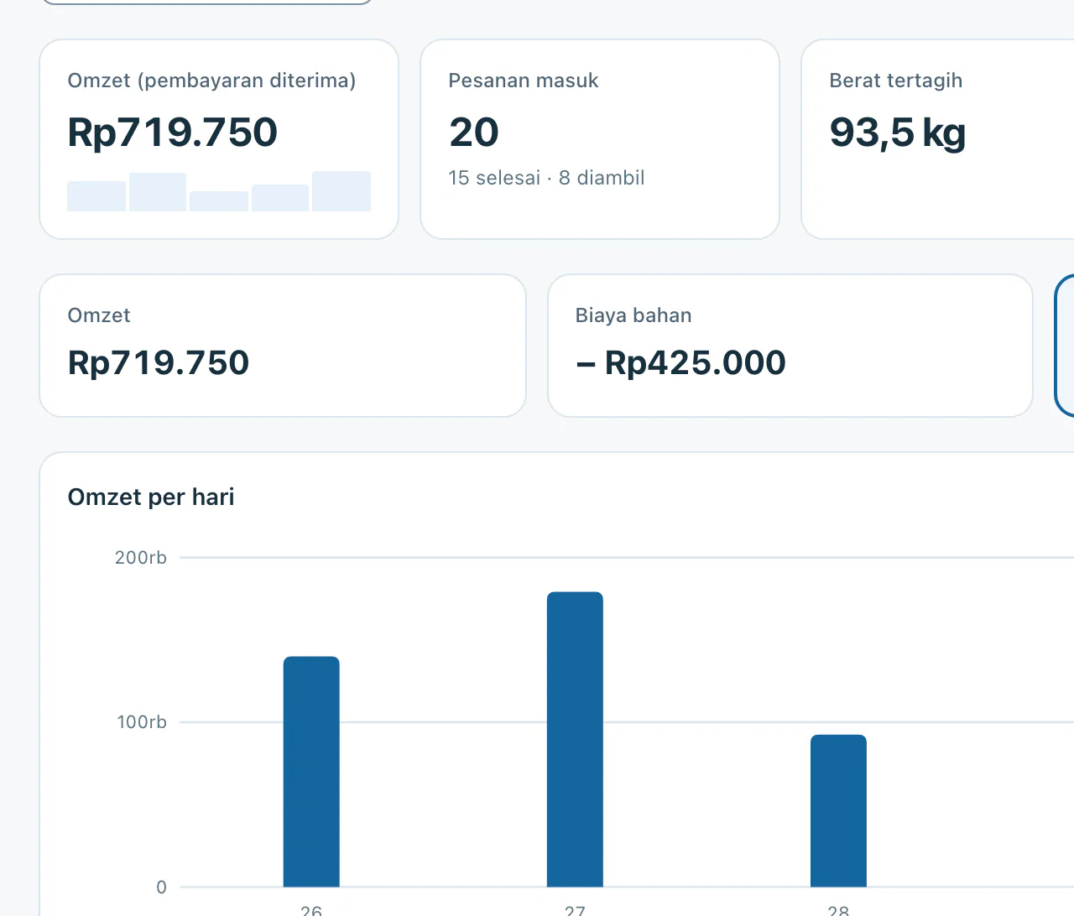
Task: Select the "93,5 kg" weight value
Action: tap(897, 133)
